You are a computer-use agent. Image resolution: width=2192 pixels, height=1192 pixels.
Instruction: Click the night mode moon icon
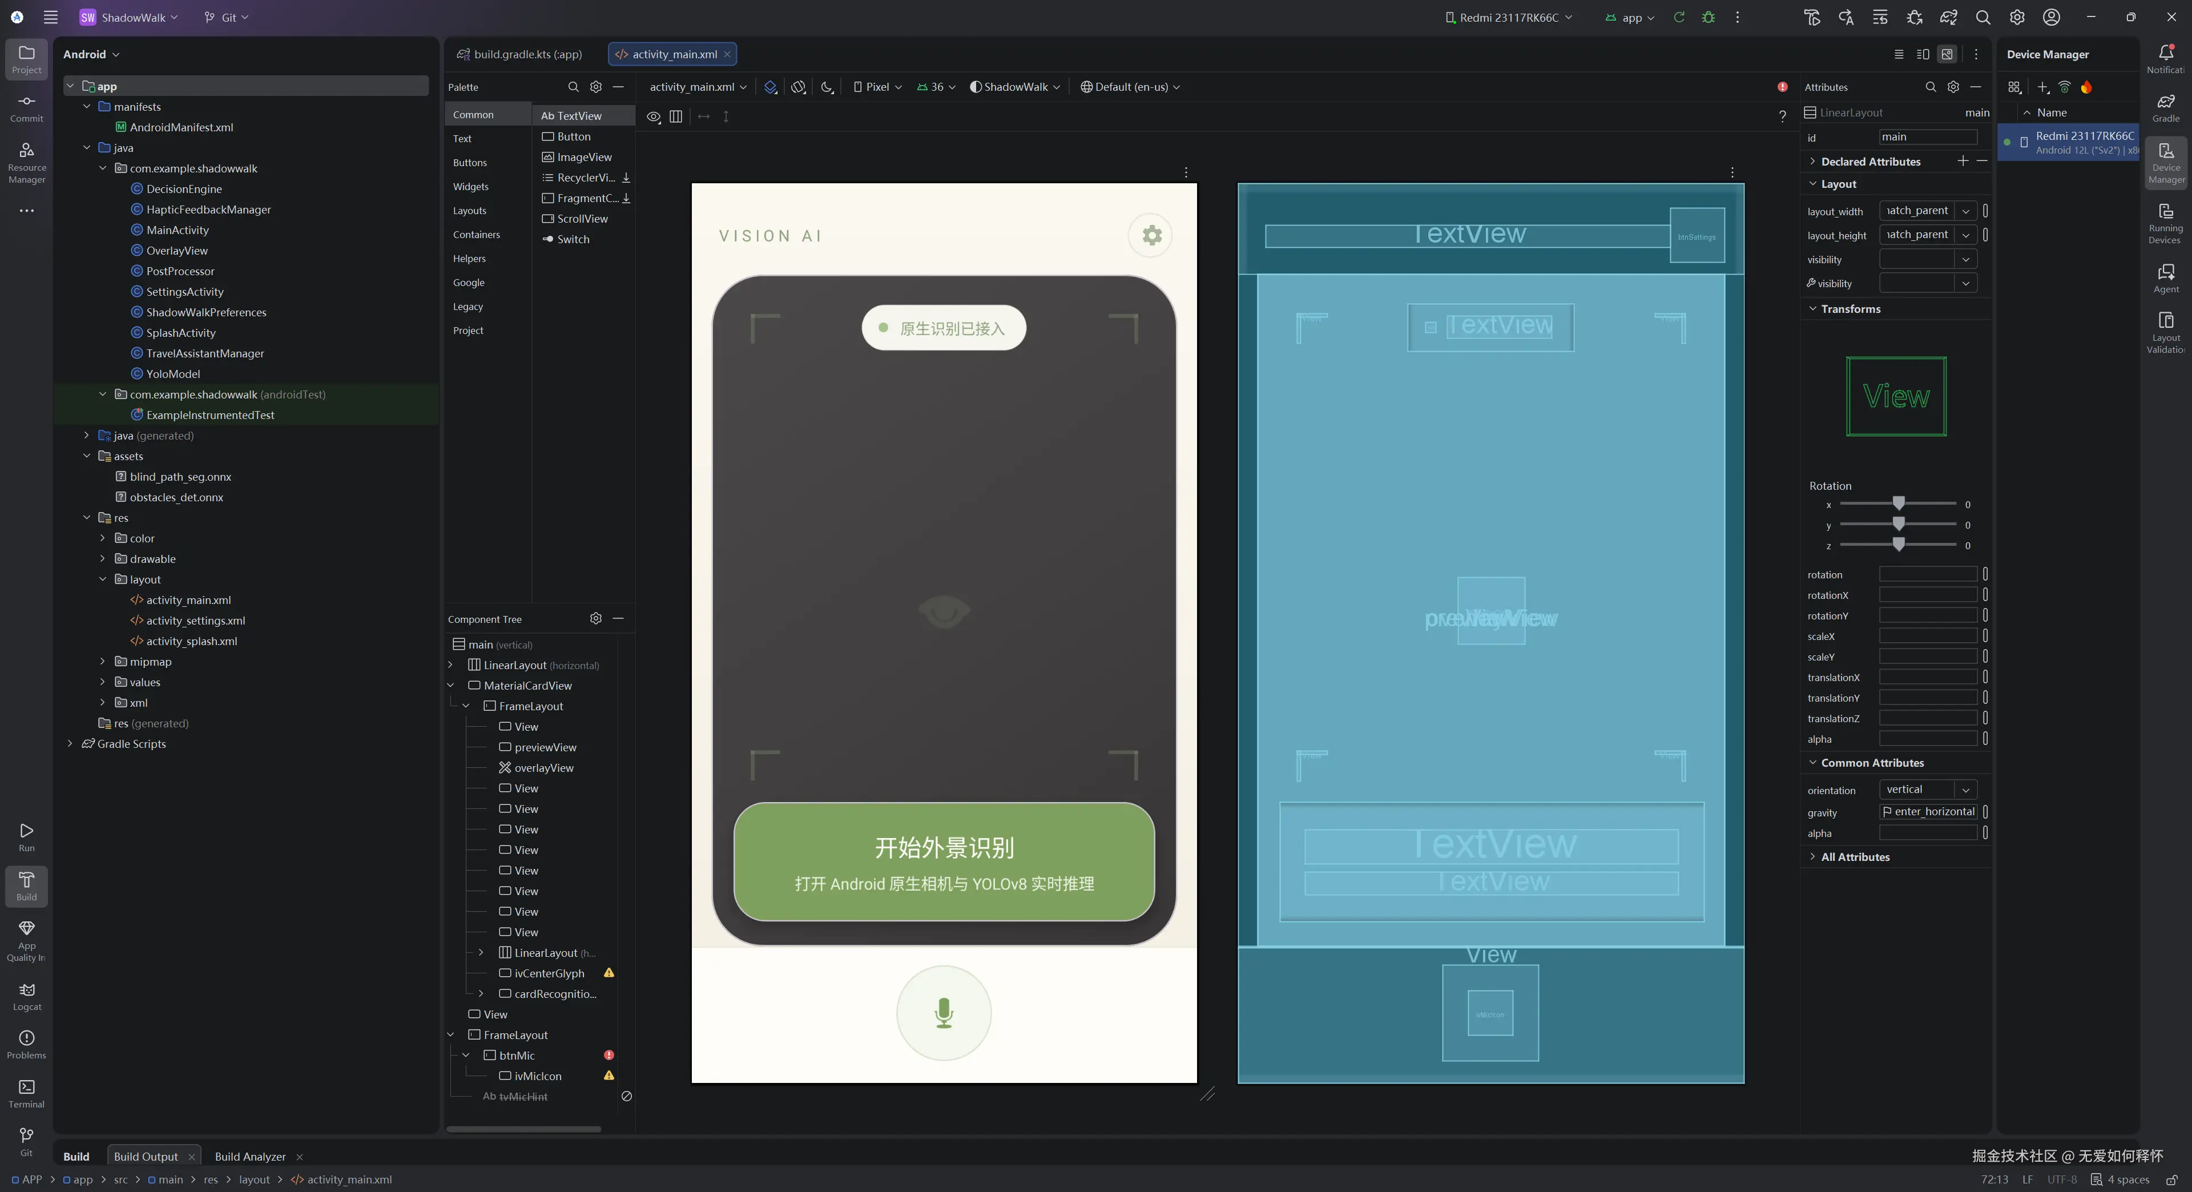coord(826,87)
